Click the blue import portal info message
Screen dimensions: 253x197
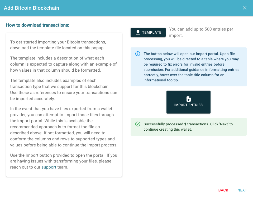click(x=188, y=67)
